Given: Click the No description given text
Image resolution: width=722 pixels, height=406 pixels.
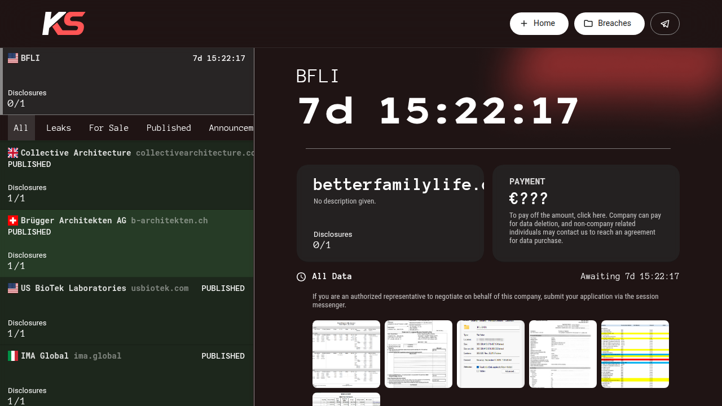Looking at the screenshot, I should (x=345, y=201).
